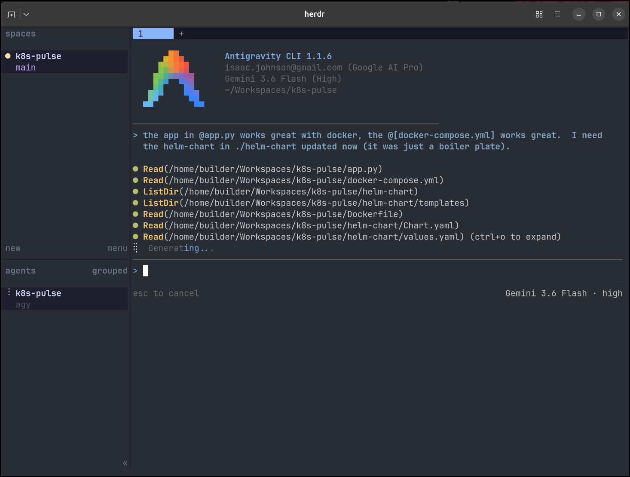Open the spaces menu button
This screenshot has height=477, width=630.
(117, 248)
